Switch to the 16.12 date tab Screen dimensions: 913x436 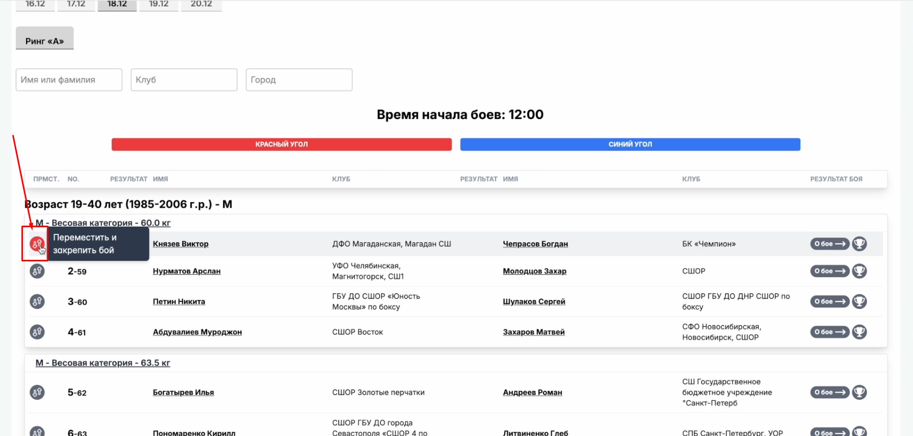[35, 5]
